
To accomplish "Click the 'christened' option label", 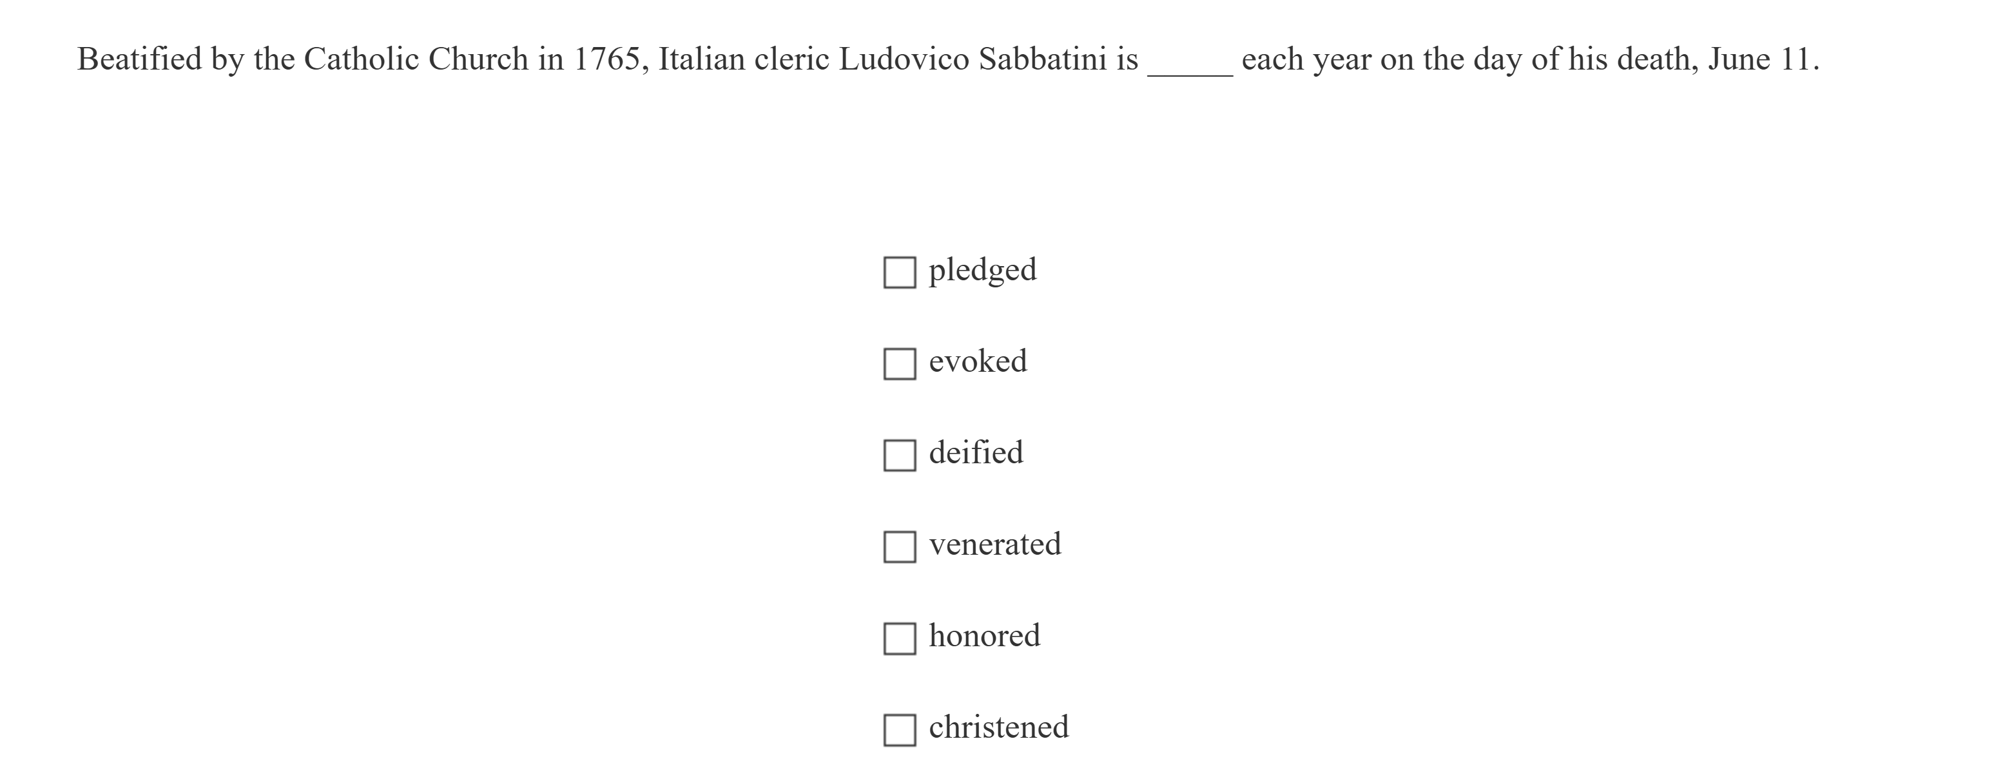I will pyautogui.click(x=998, y=727).
